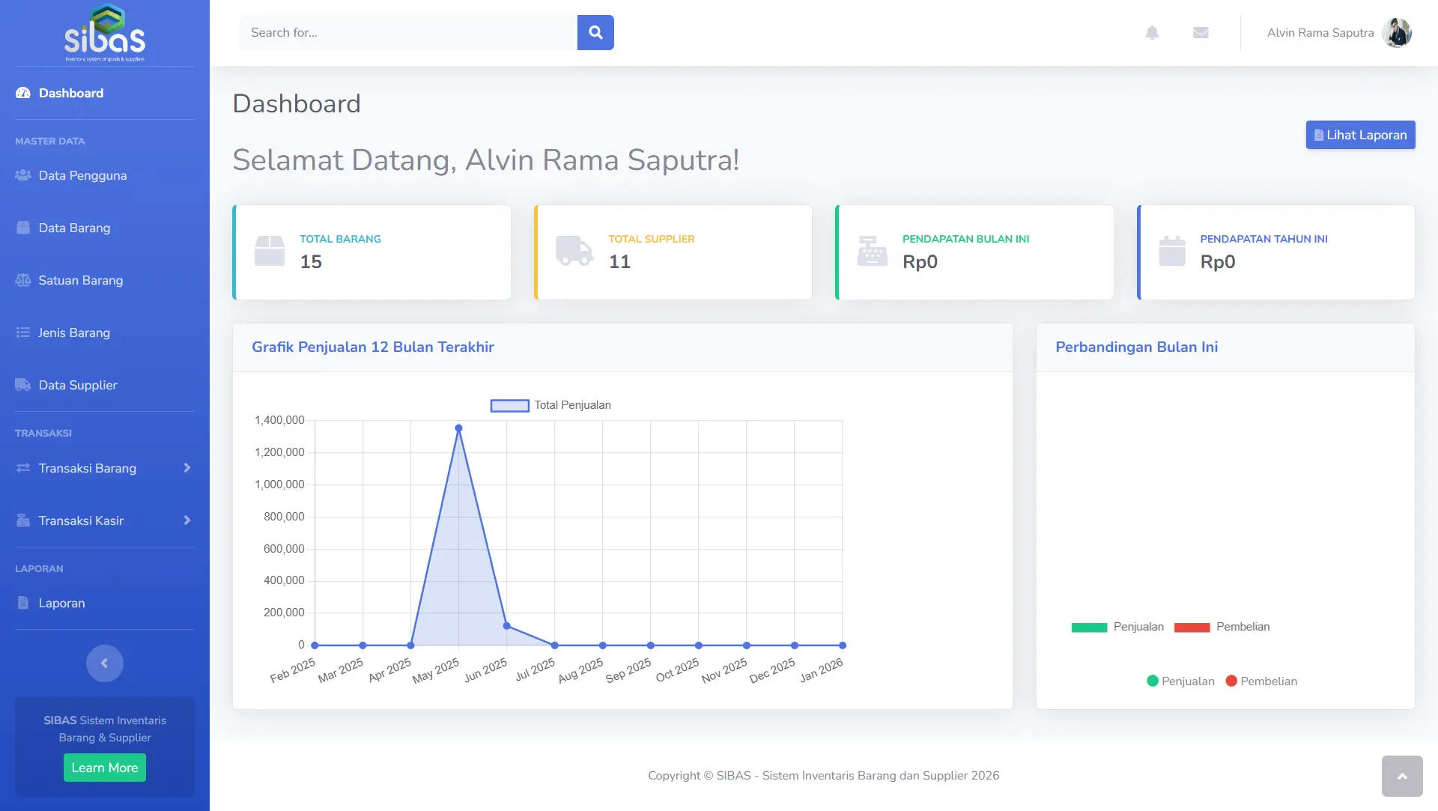
Task: Click the Lihat Laporan button
Action: tap(1360, 135)
